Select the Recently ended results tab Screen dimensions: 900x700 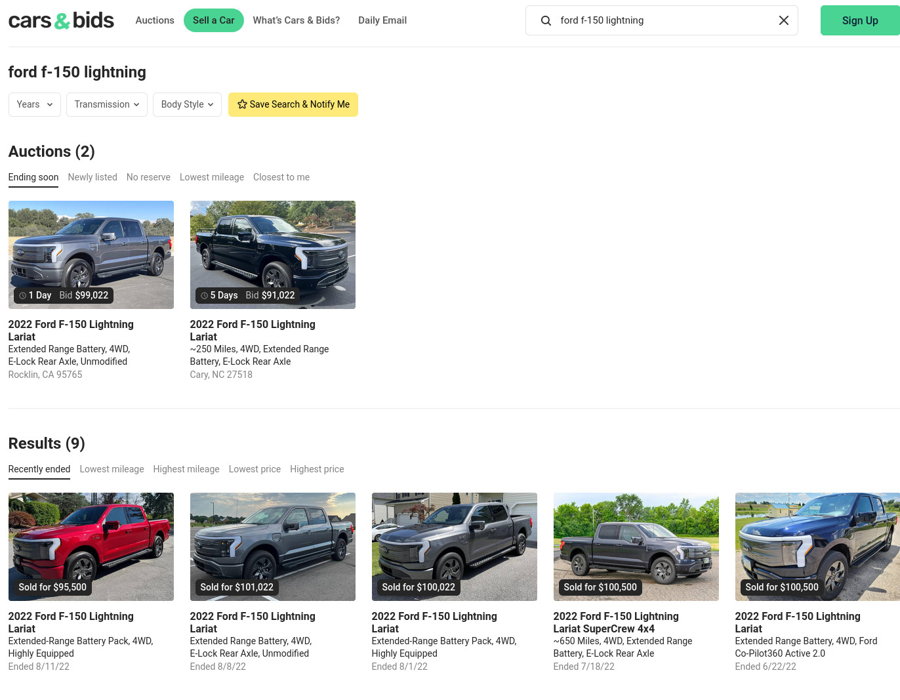coord(39,469)
